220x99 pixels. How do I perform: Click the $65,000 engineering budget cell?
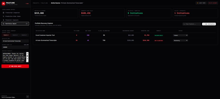point(131,35)
